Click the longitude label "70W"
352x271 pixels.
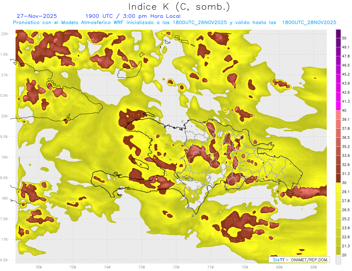245,267
